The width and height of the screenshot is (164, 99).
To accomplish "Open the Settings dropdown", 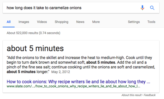I will [x=134, y=22].
